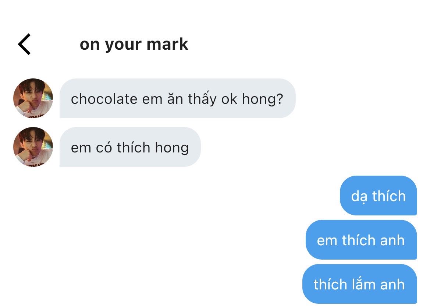Click the word 'chocolate' in first message
The width and height of the screenshot is (430, 306).
coord(104,99)
